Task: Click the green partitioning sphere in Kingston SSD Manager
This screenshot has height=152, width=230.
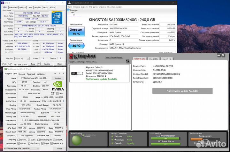Action: point(77,141)
